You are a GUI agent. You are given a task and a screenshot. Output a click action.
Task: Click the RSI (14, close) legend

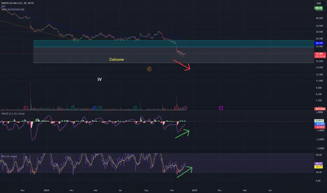tap(9, 156)
